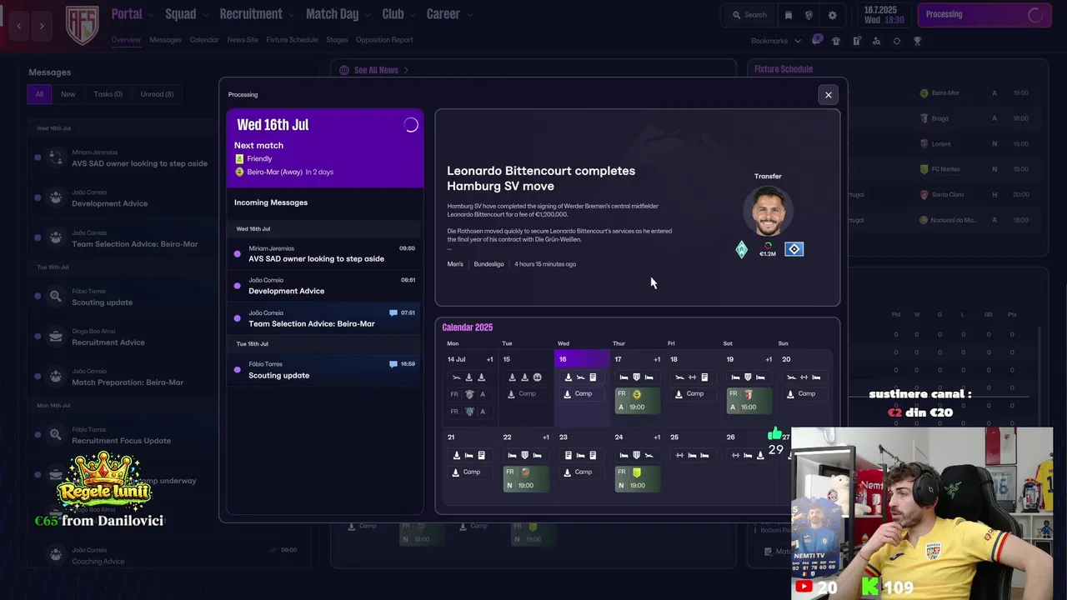Open the settings gear icon

coord(832,15)
